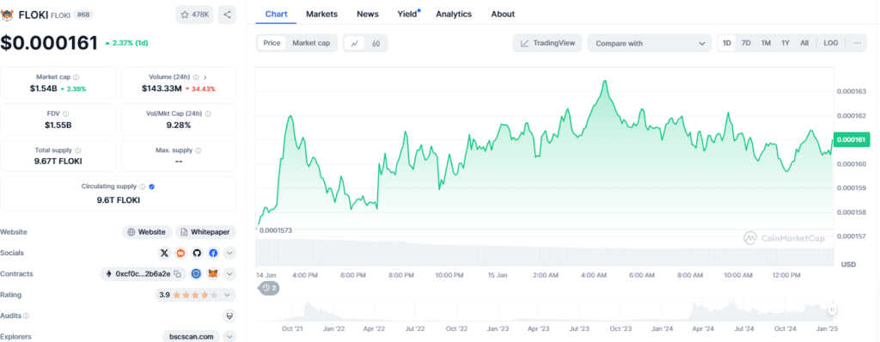The width and height of the screenshot is (880, 342).
Task: Switch chart to candlestick view
Action: coord(376,43)
